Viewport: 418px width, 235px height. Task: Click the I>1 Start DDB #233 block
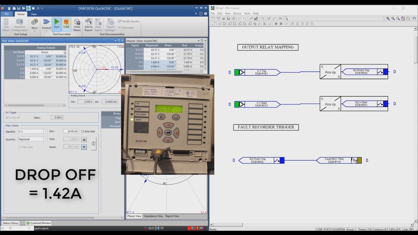258,104
